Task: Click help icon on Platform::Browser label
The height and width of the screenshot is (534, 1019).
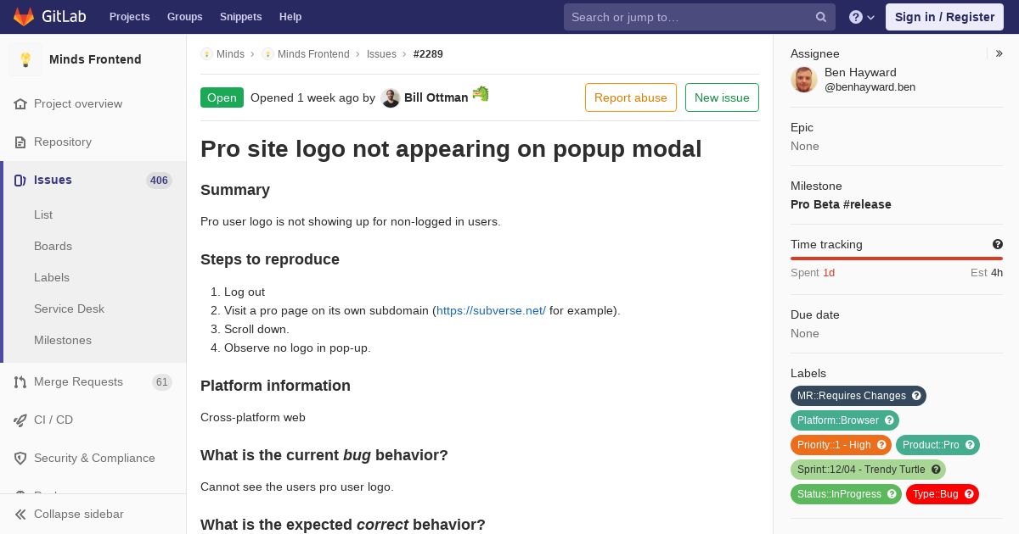Action: tap(889, 420)
